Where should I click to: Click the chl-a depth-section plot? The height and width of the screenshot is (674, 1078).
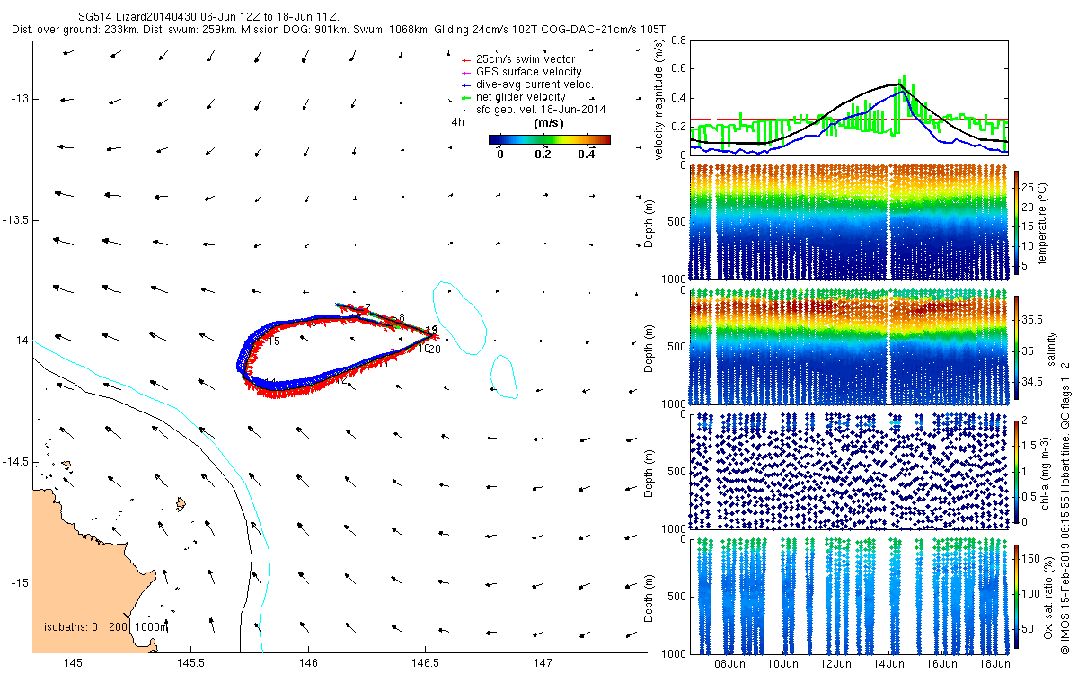pyautogui.click(x=848, y=471)
